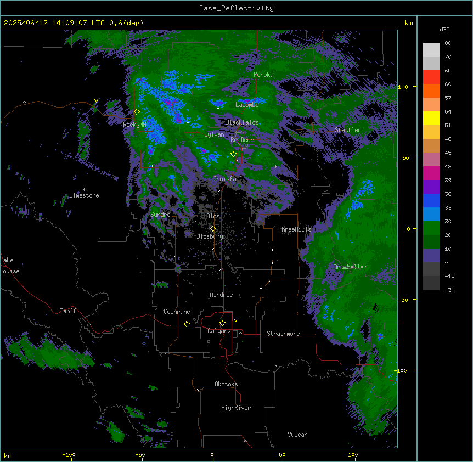Click the ThreeHills city label
Viewport: 473px width, 462px height.
tap(295, 229)
